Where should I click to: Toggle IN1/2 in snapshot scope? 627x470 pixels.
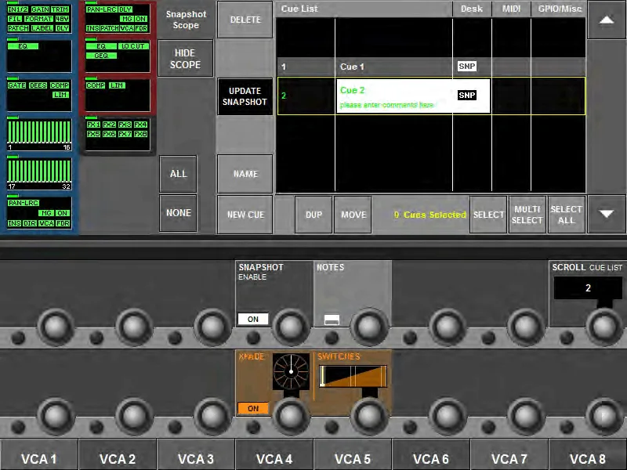pos(17,9)
